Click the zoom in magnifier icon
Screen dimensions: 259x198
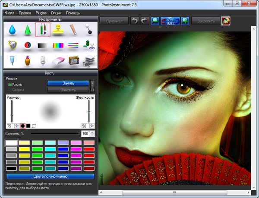185,21
